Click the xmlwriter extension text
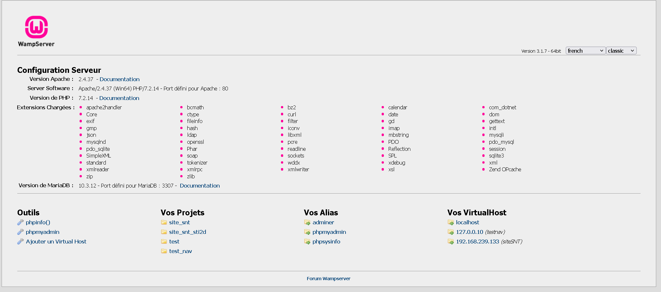 tap(298, 169)
